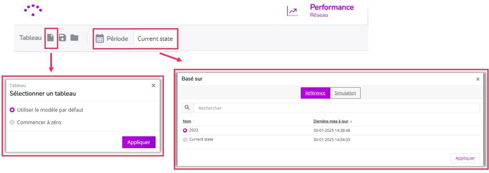
Task: Switch to the Référence tab
Action: (315, 93)
